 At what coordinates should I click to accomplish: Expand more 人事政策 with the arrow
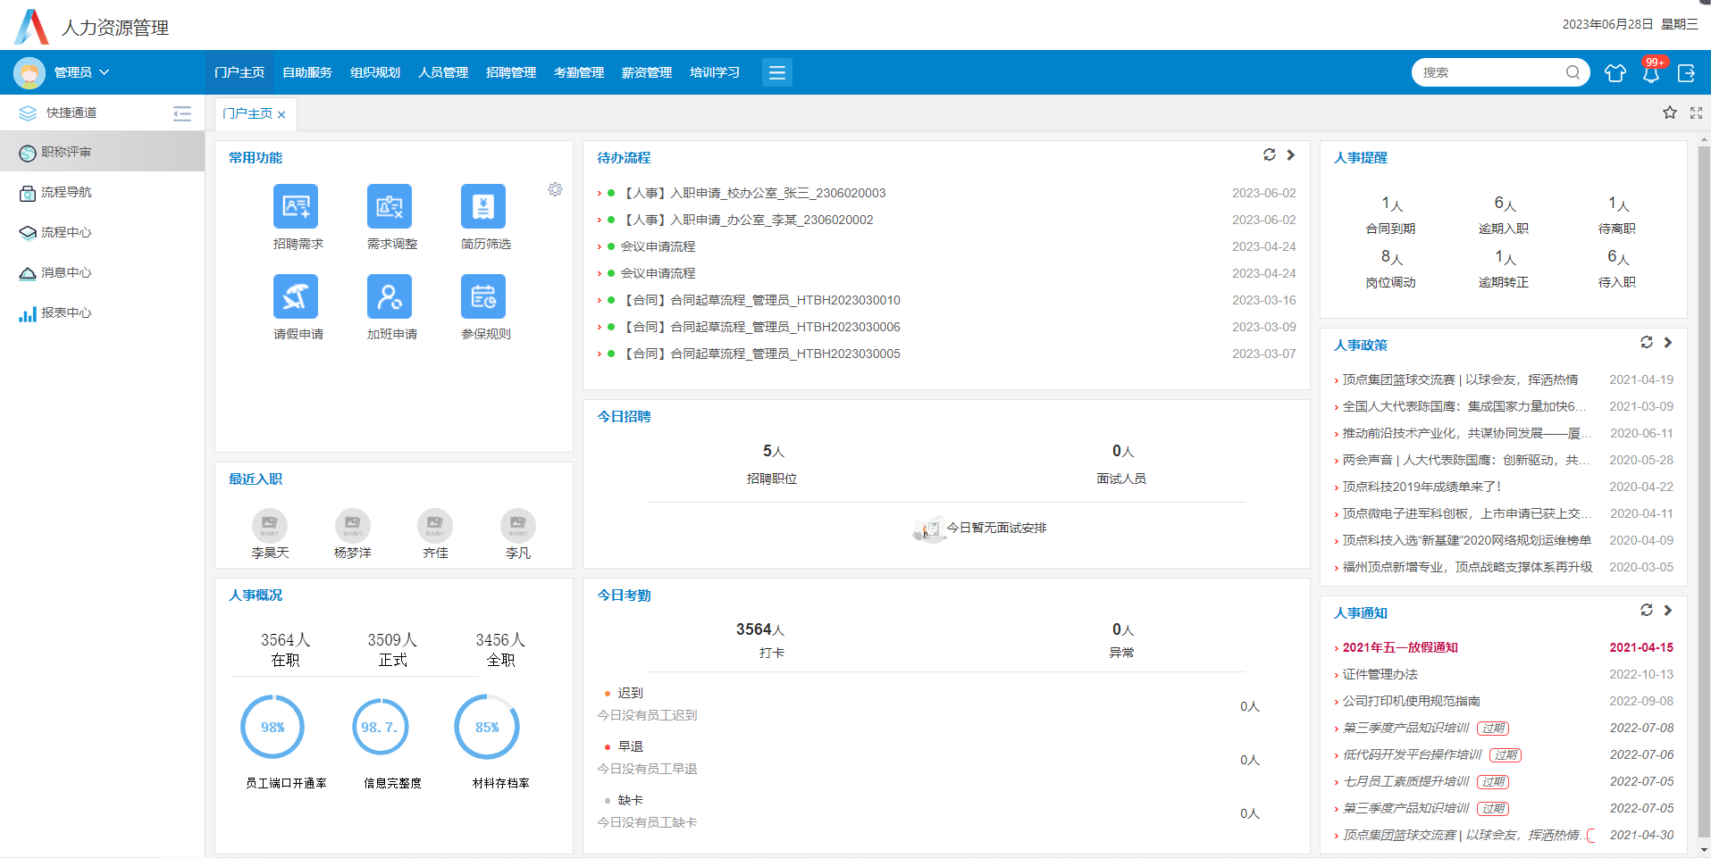pyautogui.click(x=1668, y=342)
